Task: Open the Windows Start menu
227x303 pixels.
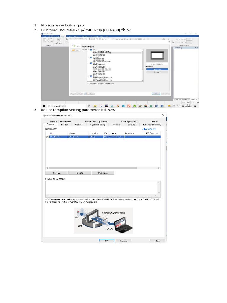Action: pyautogui.click(x=44, y=106)
